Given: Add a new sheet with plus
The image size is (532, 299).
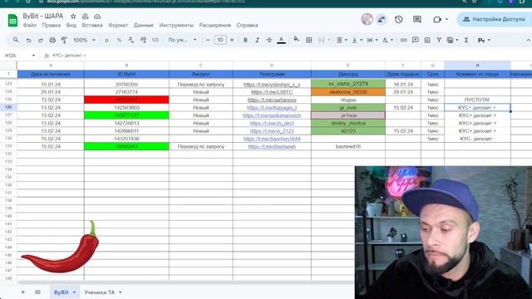Looking at the screenshot, I should click(22, 292).
